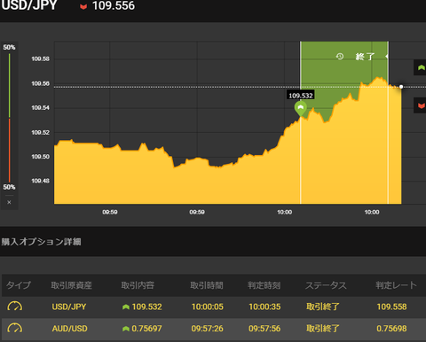This screenshot has width=426, height=342.
Task: Click the 取引内容 column header
Action: click(x=138, y=285)
